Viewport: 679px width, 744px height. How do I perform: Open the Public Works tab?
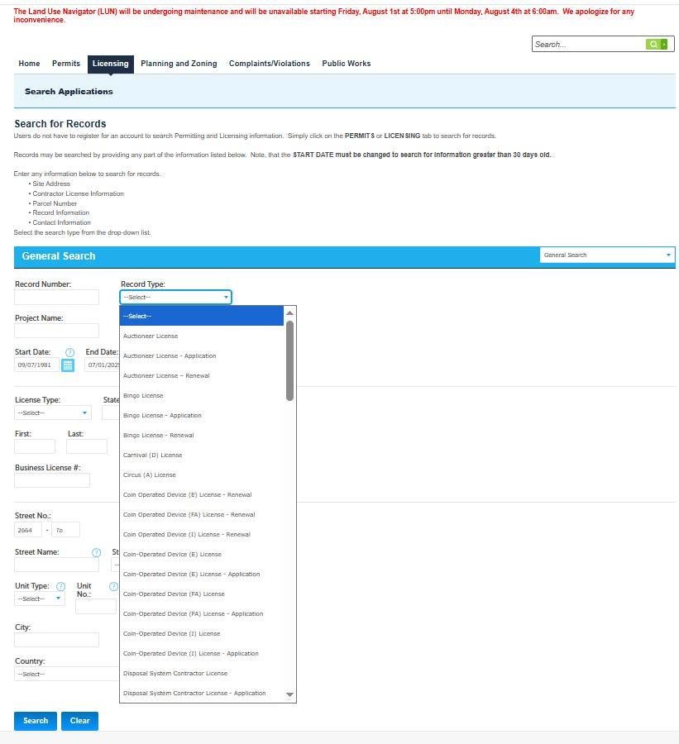pos(347,64)
